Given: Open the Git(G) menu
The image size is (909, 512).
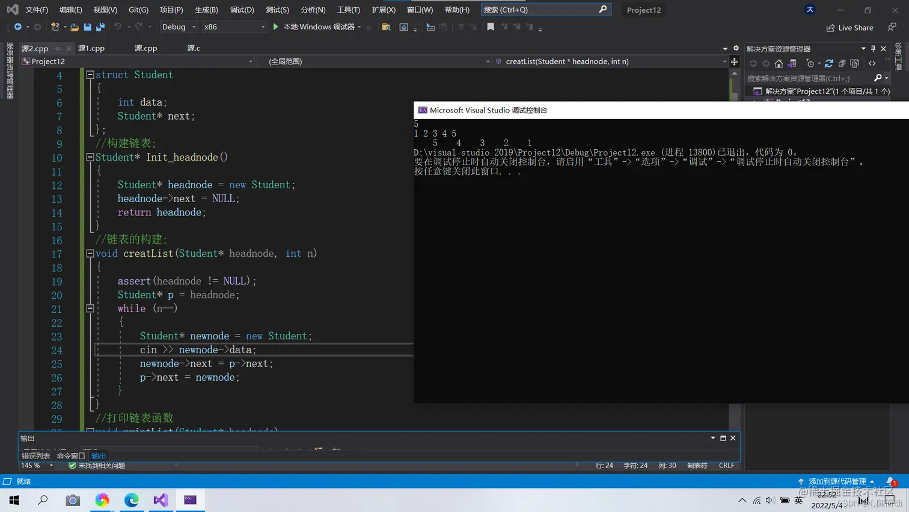Looking at the screenshot, I should 138,10.
